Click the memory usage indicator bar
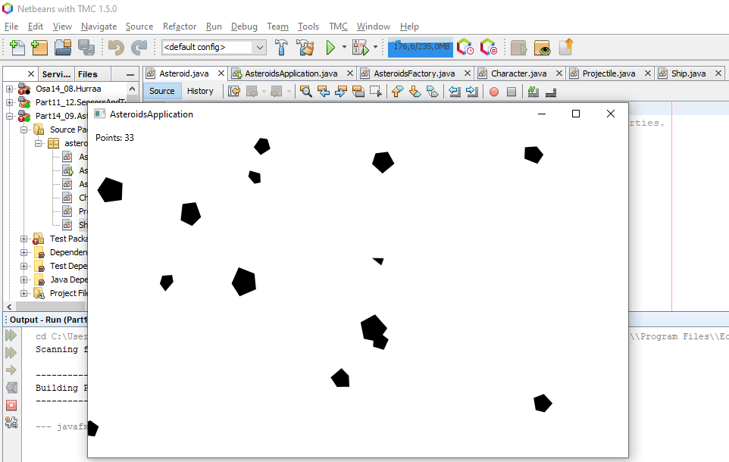This screenshot has width=729, height=462. pyautogui.click(x=421, y=47)
